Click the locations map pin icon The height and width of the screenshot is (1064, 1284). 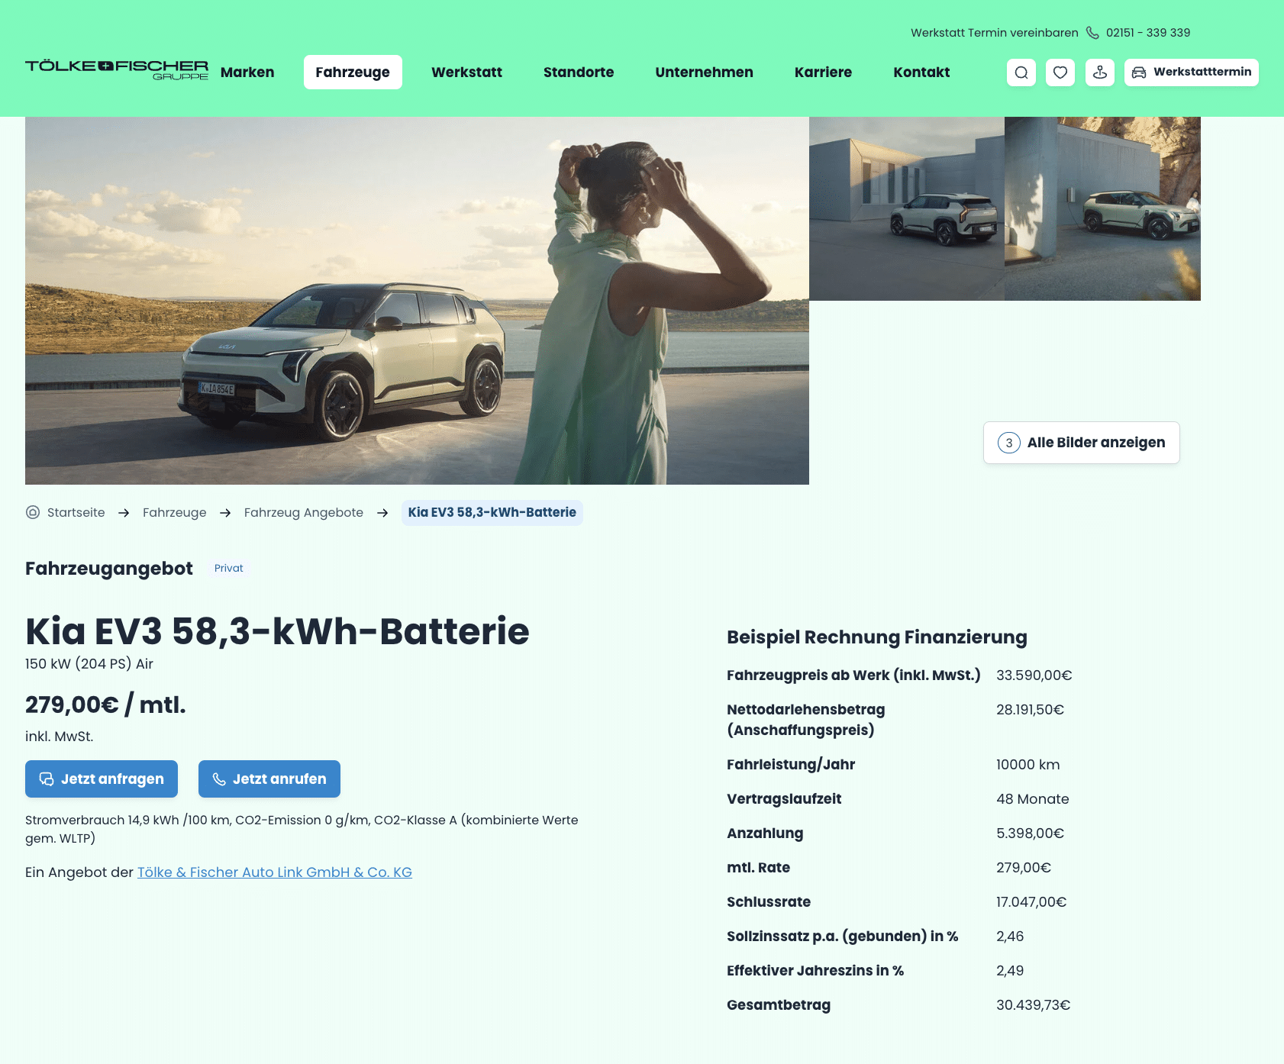[x=1100, y=73]
